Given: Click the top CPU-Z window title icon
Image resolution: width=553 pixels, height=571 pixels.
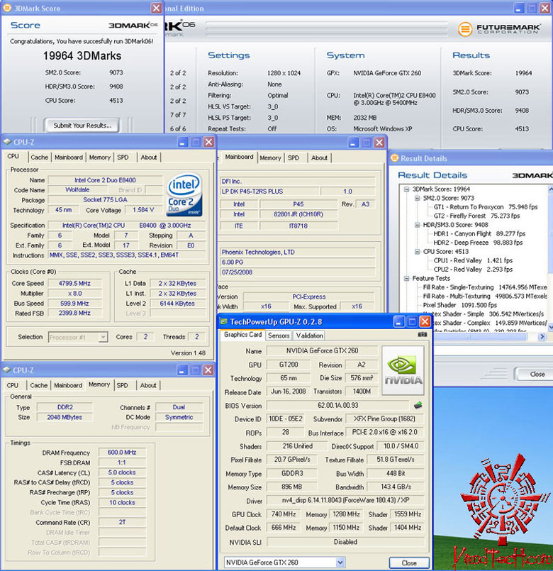Looking at the screenshot, I should 7,142.
